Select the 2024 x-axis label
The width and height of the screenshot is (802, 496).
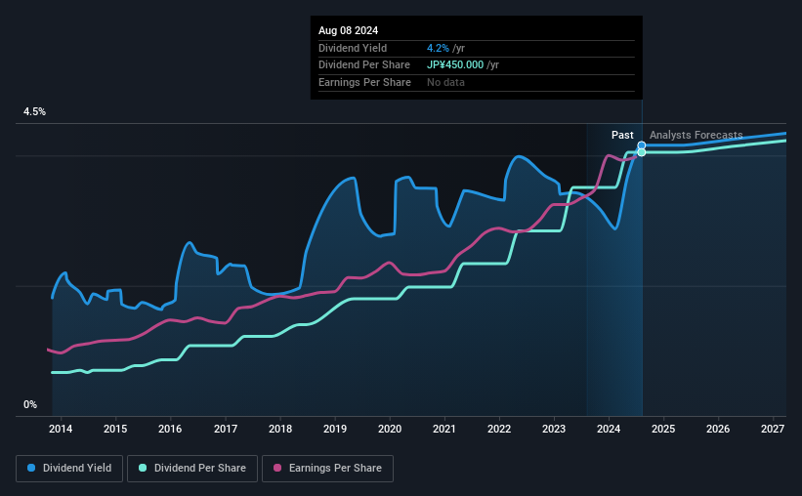[609, 429]
